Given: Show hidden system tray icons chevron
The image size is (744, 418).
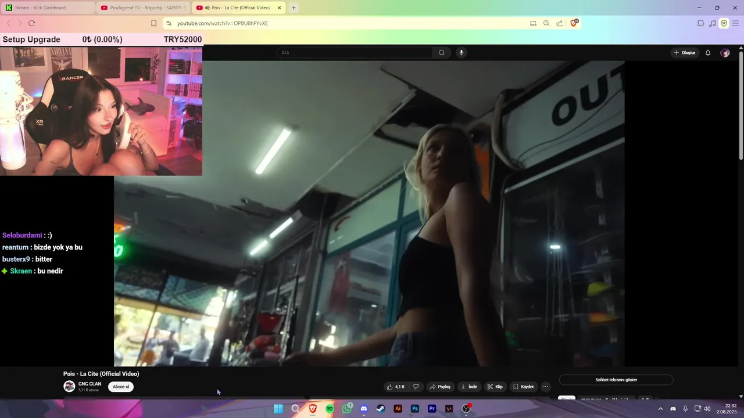Looking at the screenshot, I should pyautogui.click(x=660, y=409).
